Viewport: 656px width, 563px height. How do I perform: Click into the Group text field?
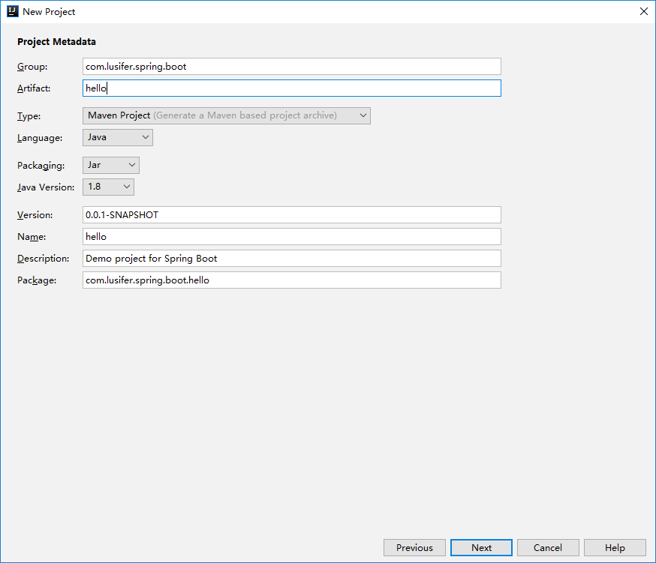click(291, 67)
